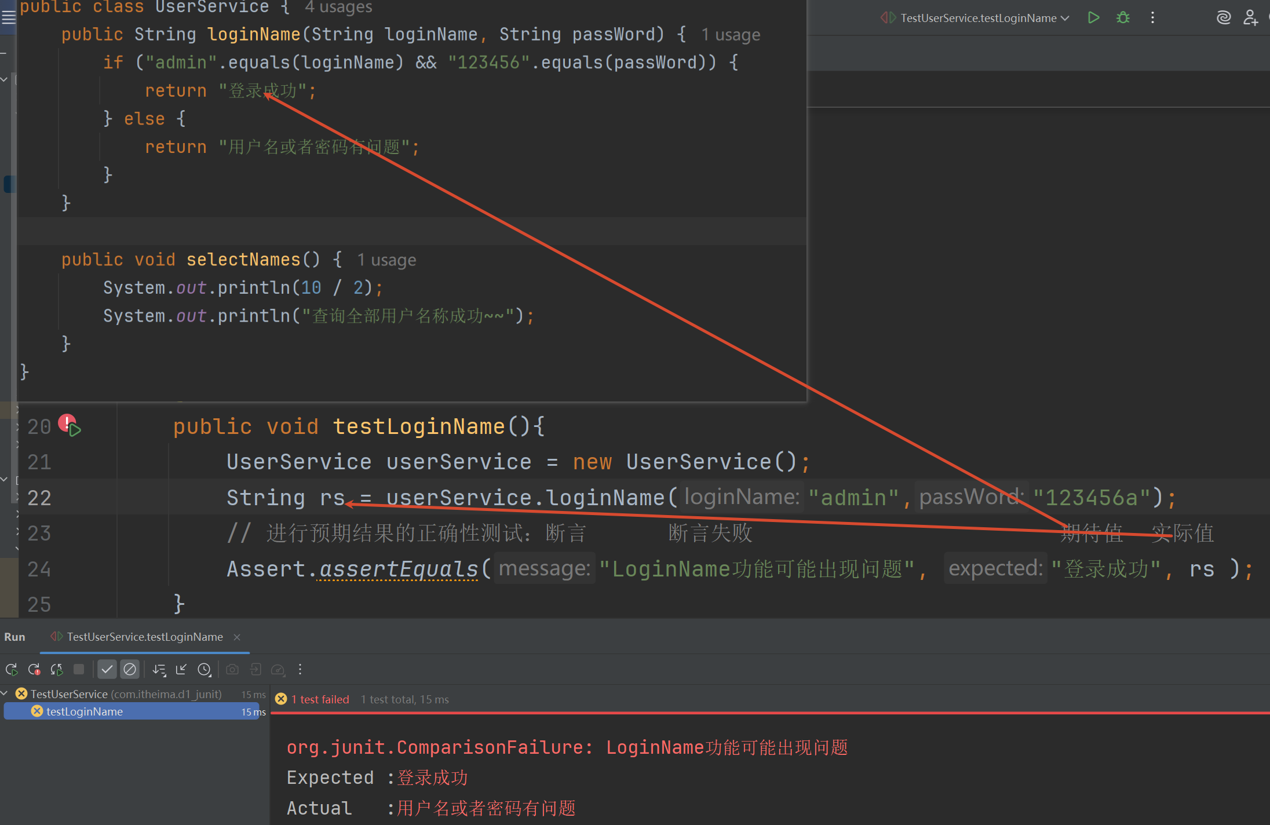
Task: Select the testLoginName test result
Action: click(85, 711)
